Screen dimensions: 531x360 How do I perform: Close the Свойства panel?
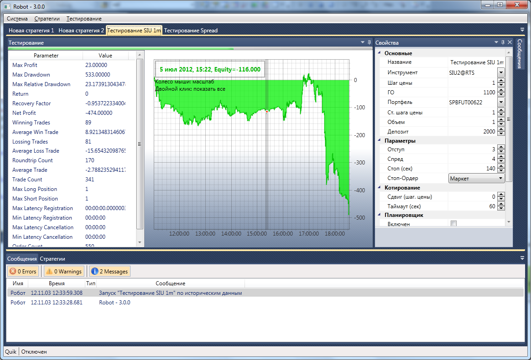(x=510, y=42)
